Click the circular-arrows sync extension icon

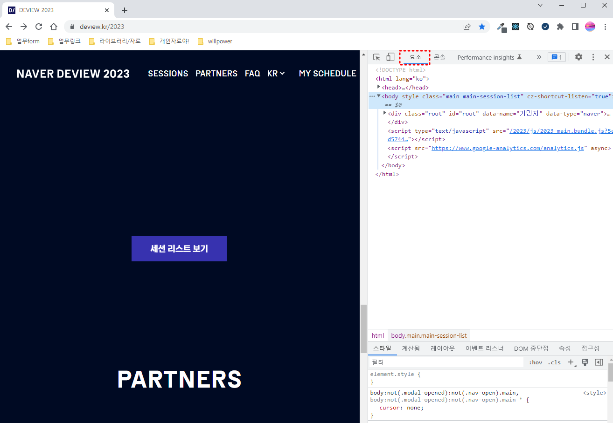(530, 27)
